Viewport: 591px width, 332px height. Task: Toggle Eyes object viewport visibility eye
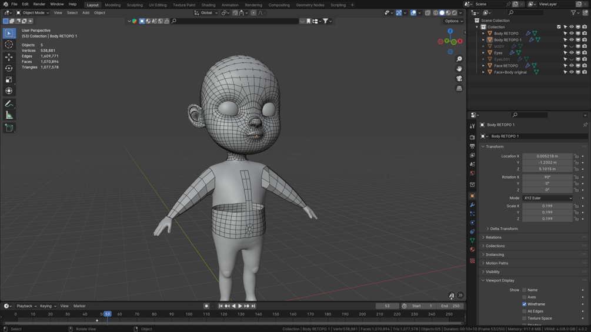click(572, 53)
